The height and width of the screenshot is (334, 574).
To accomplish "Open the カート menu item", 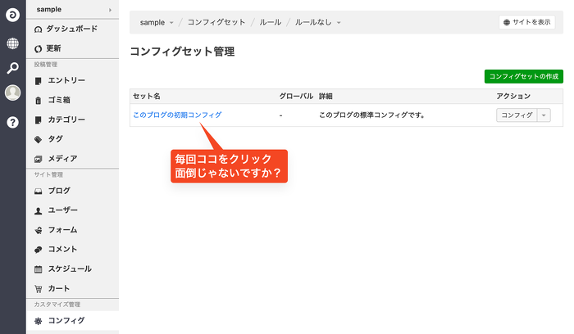I will point(59,288).
